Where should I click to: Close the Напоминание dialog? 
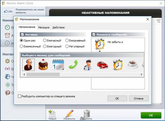(148, 19)
